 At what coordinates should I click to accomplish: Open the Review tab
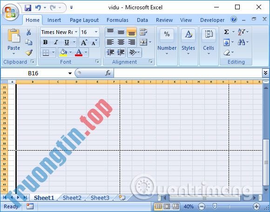[x=164, y=20]
